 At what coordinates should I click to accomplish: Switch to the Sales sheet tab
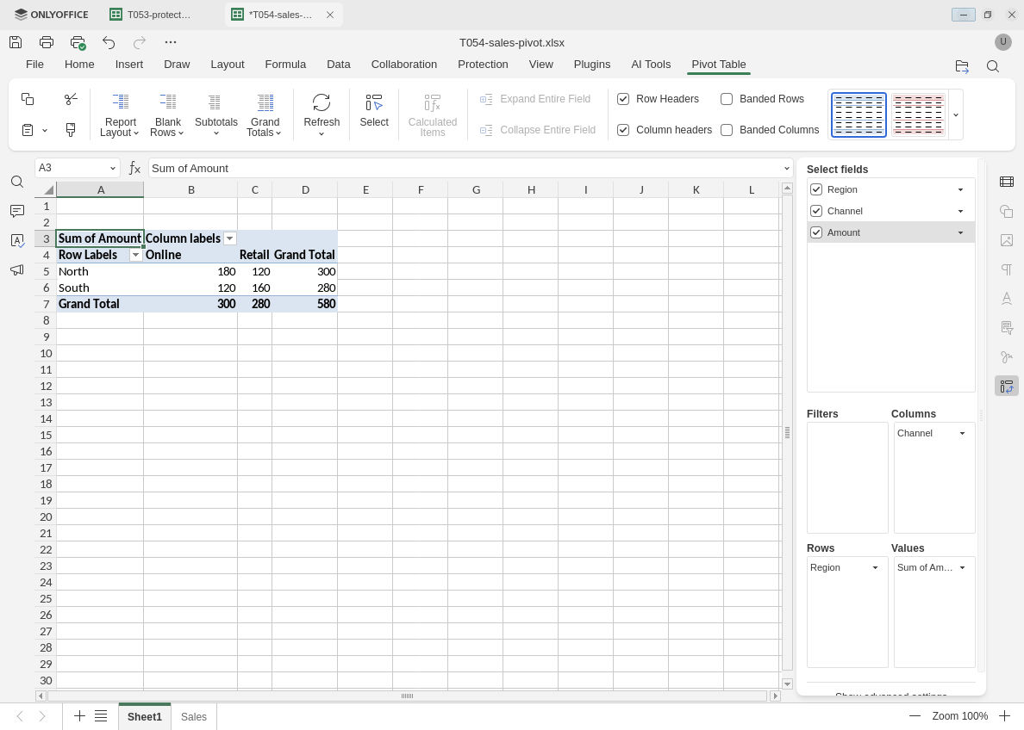[x=194, y=716]
